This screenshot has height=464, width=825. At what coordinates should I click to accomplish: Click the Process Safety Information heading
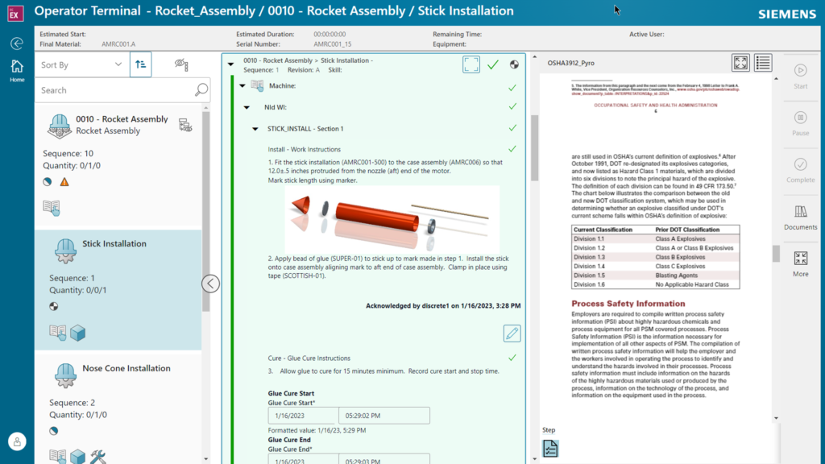coord(628,304)
